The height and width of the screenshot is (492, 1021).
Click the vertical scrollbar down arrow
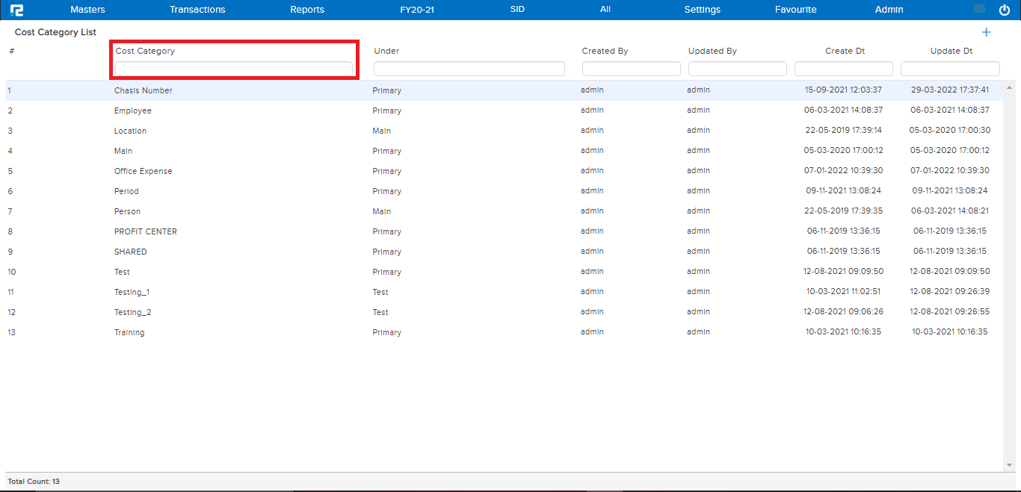click(x=1011, y=466)
